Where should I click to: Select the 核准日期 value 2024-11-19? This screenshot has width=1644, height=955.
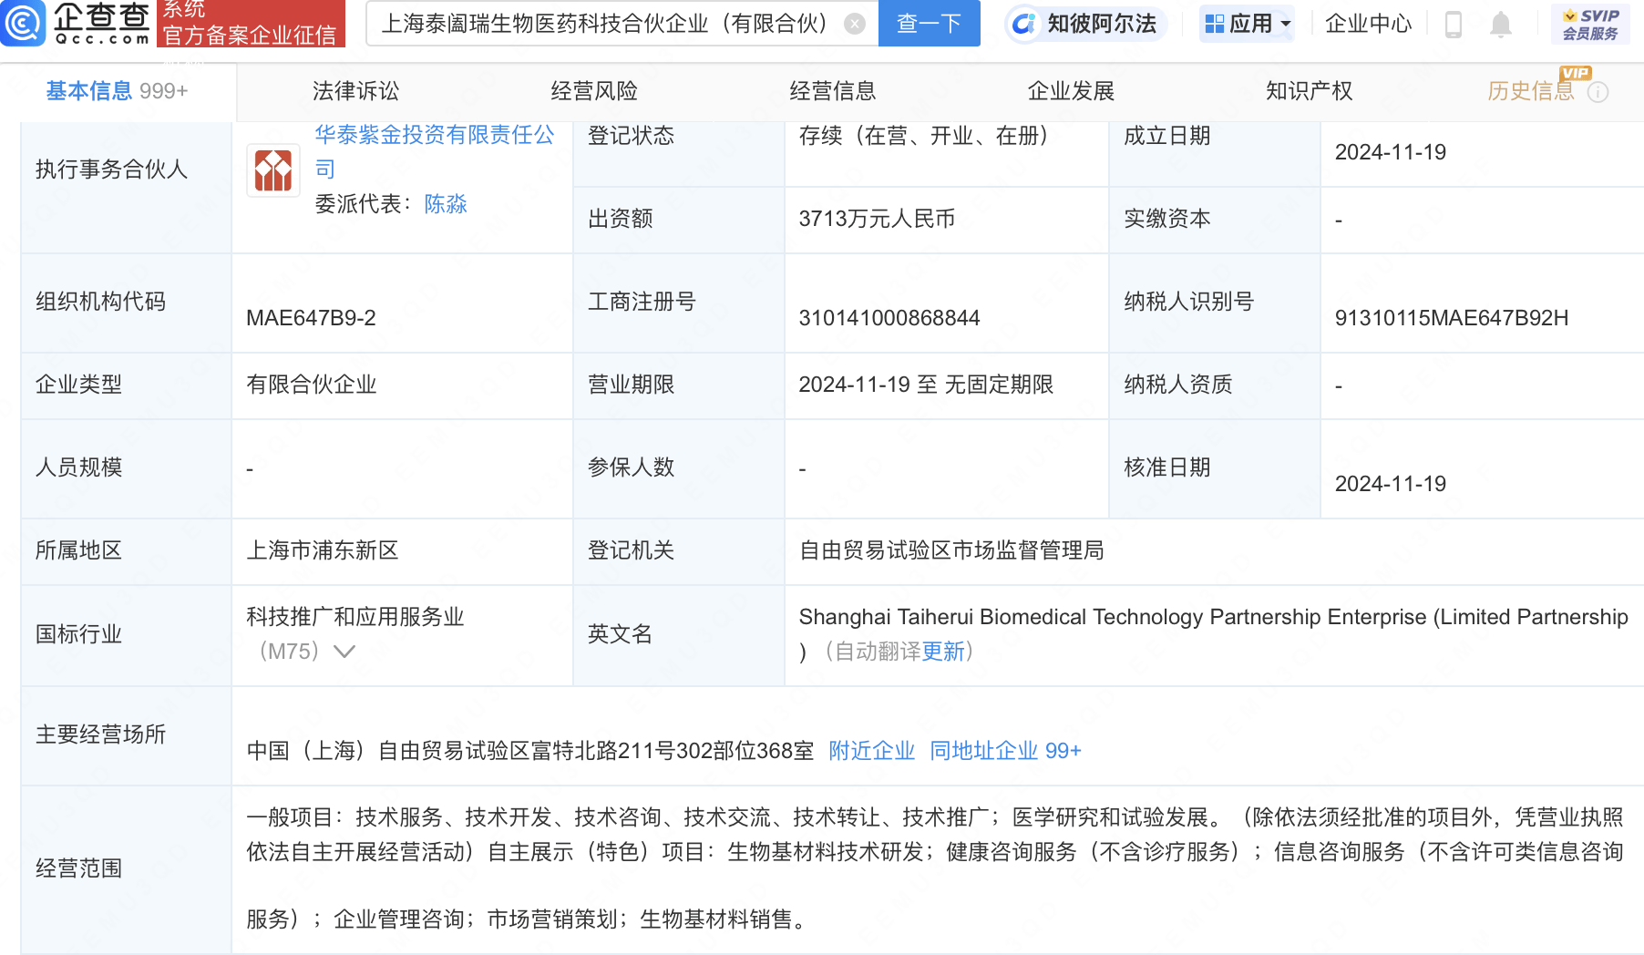1391,484
